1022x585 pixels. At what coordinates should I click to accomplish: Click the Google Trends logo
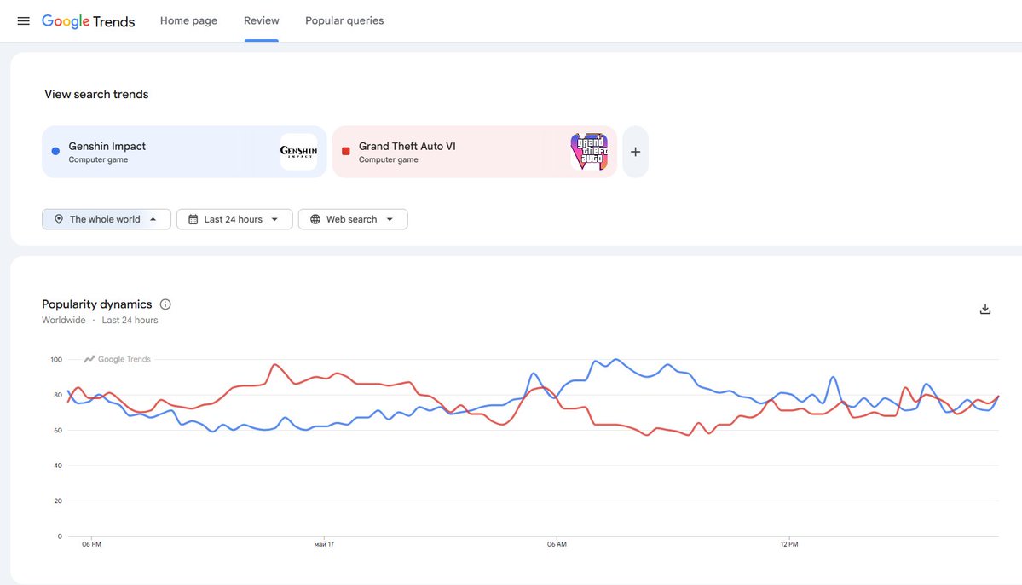click(88, 20)
